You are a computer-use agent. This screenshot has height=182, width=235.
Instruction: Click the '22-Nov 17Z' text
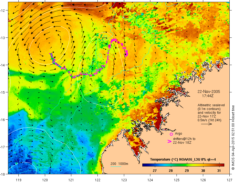[207, 116]
